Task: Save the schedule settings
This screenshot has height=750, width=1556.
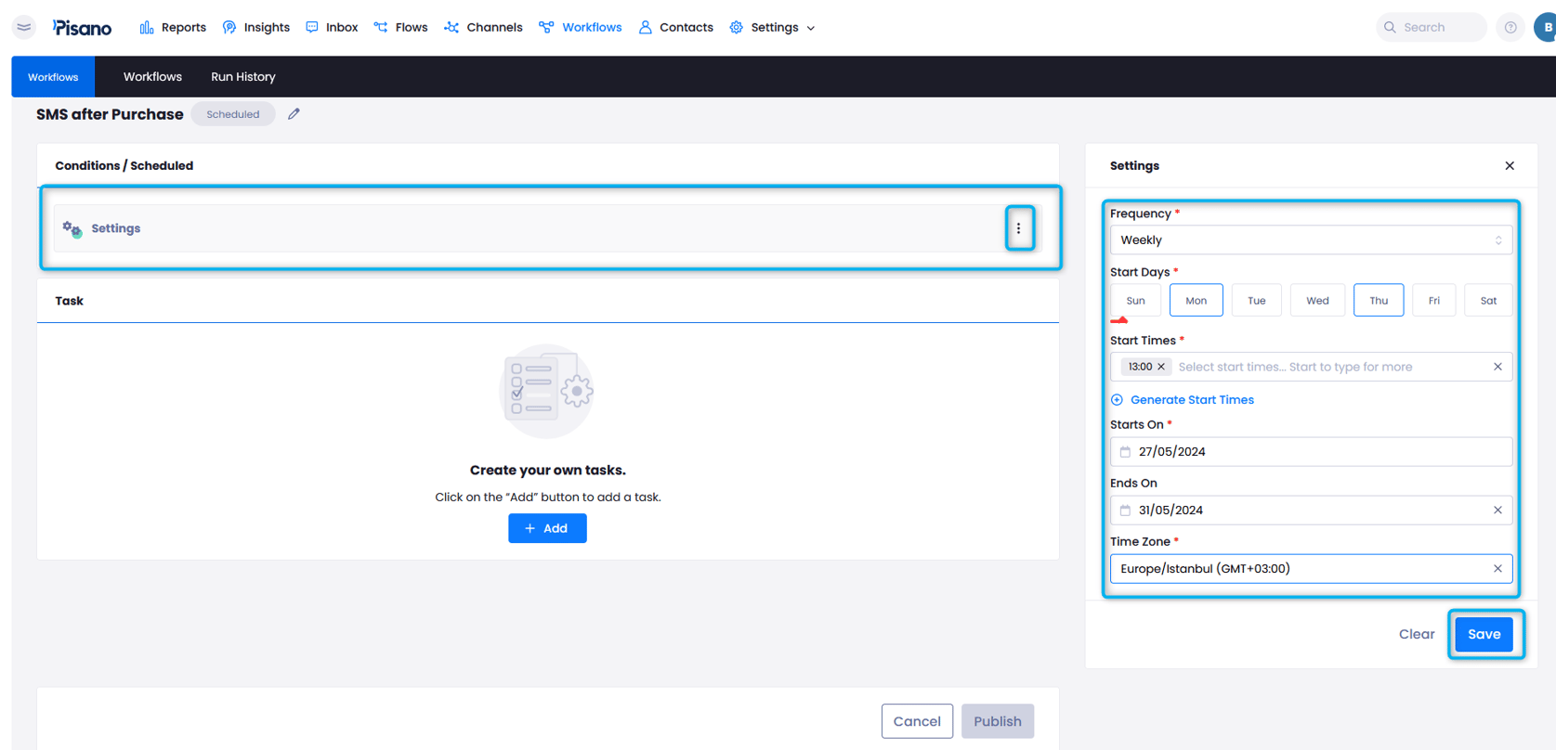Action: tap(1484, 634)
